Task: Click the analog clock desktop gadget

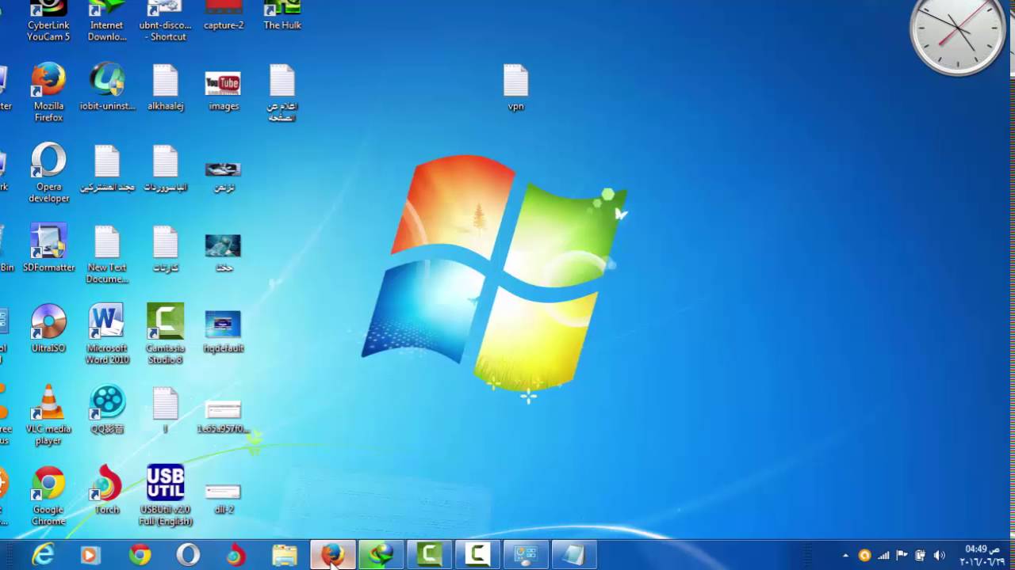Action: click(x=959, y=33)
